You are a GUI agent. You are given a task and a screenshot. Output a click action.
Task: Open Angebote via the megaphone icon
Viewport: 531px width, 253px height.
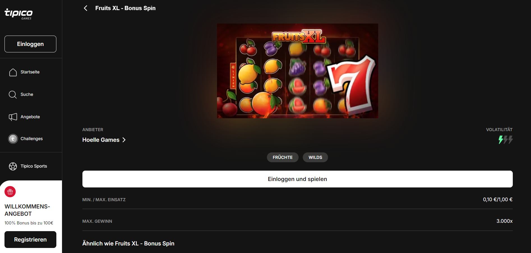pyautogui.click(x=13, y=117)
